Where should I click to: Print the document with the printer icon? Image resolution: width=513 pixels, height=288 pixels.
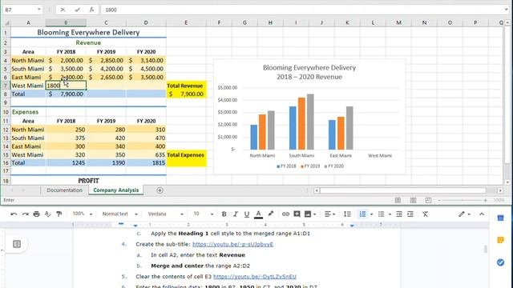click(36, 214)
